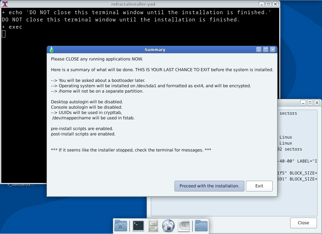Maximize the Summary dialog
The image size is (322, 234).
[x=265, y=49]
